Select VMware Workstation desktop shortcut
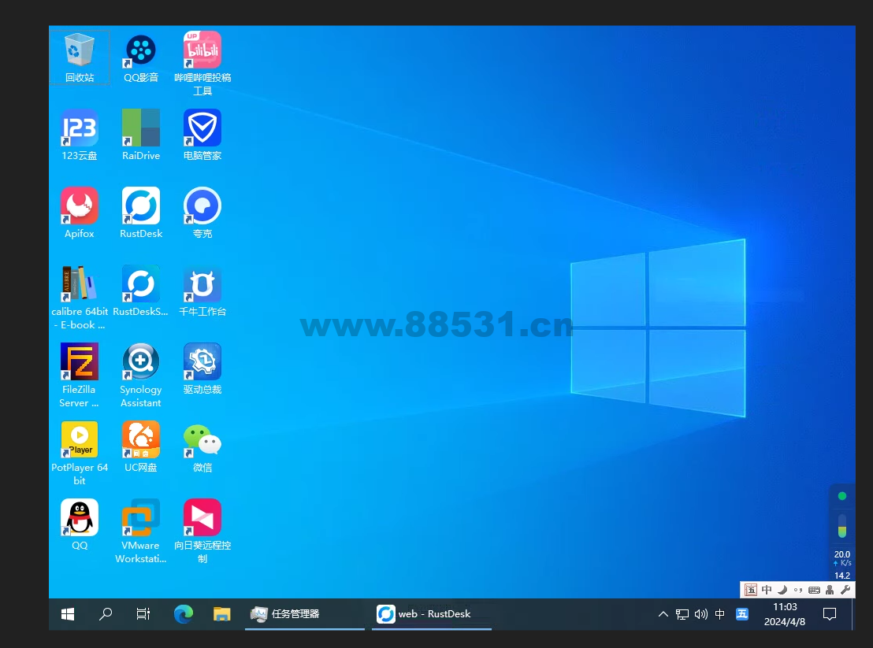The width and height of the screenshot is (873, 648). click(x=141, y=531)
